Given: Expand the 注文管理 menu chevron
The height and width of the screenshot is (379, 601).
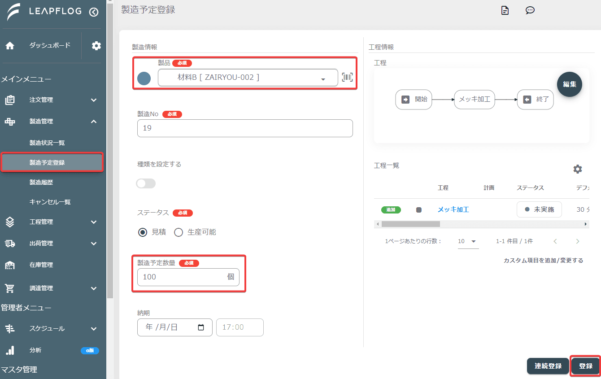Looking at the screenshot, I should 94,100.
